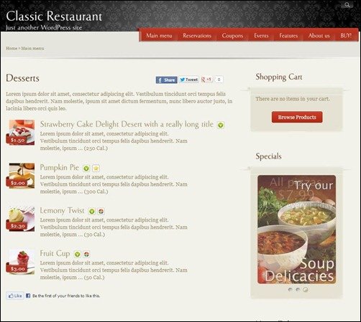The height and width of the screenshot is (322, 361).
Task: Open the Events navigation item
Action: click(x=261, y=36)
